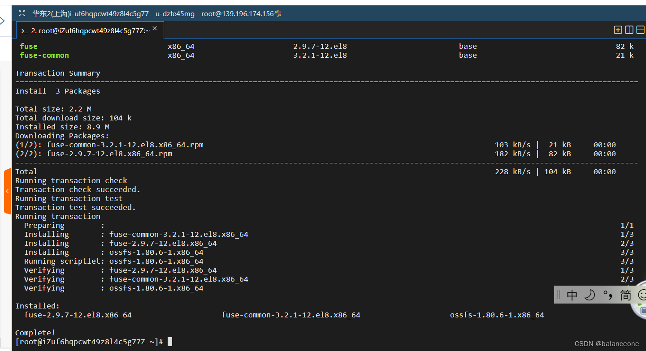
Task: Click 'Total size: 2.2 M' line
Action: pos(53,109)
